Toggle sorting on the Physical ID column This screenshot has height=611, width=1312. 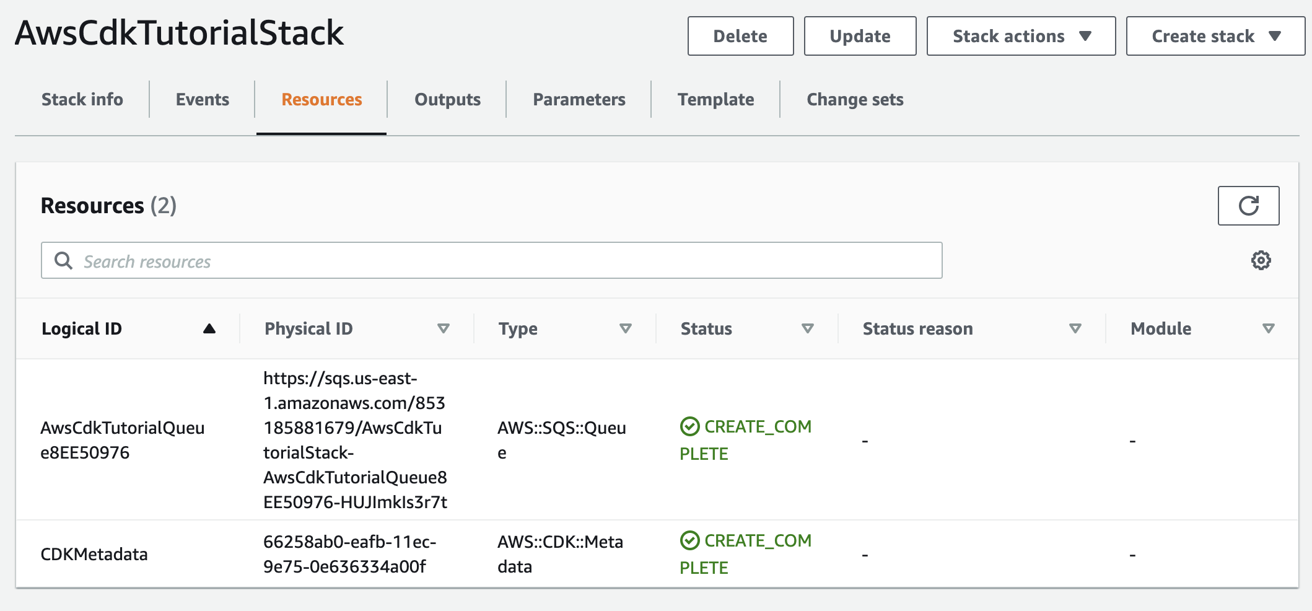click(444, 328)
